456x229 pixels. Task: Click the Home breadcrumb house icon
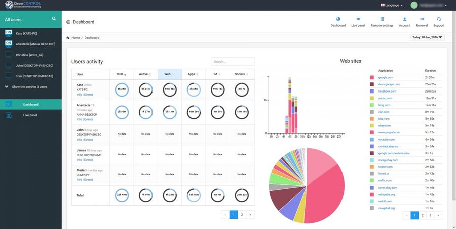[68, 38]
